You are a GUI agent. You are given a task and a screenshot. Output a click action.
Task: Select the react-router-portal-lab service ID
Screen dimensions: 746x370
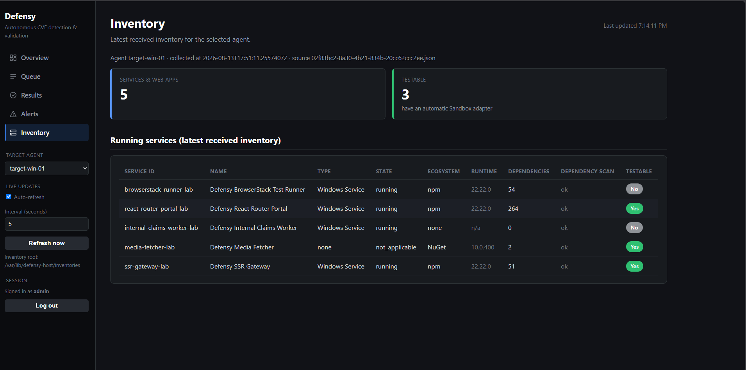tap(156, 209)
